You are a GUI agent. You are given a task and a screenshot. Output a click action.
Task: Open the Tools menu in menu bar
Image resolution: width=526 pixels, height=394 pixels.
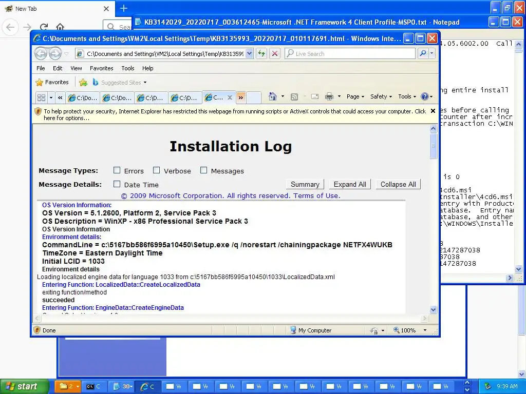tap(128, 68)
